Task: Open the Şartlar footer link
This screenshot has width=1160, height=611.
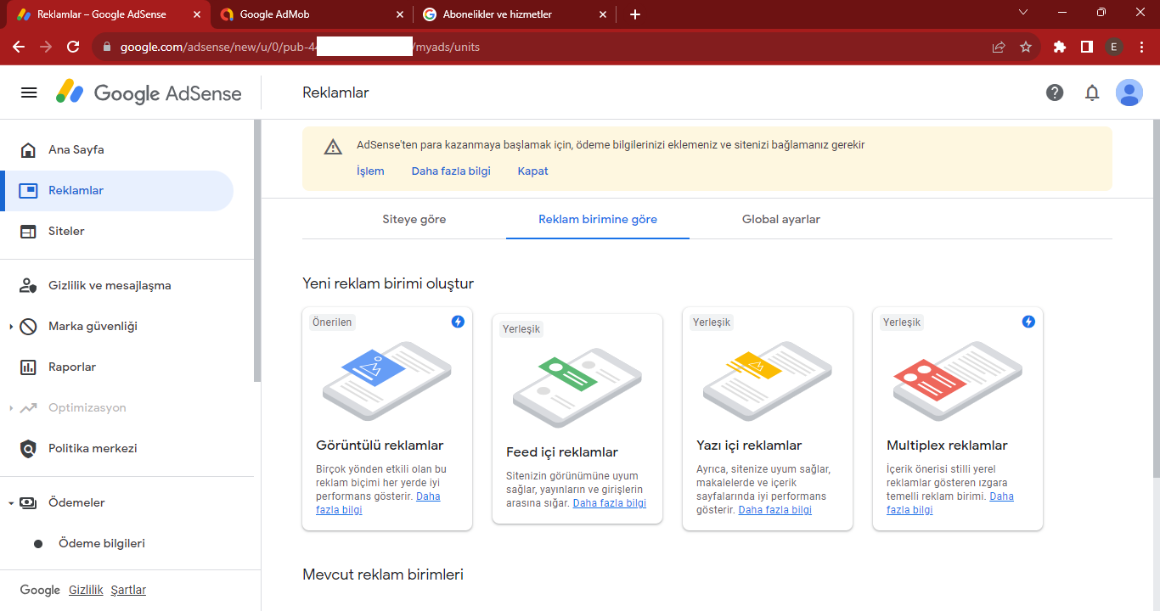Action: pos(128,591)
